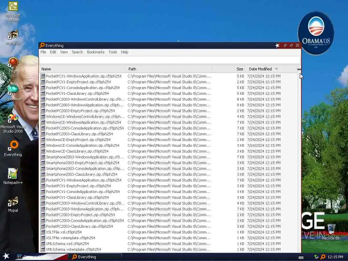Click the Obama '08 desktop gadget
This screenshot has height=261, width=348.
pyautogui.click(x=316, y=33)
